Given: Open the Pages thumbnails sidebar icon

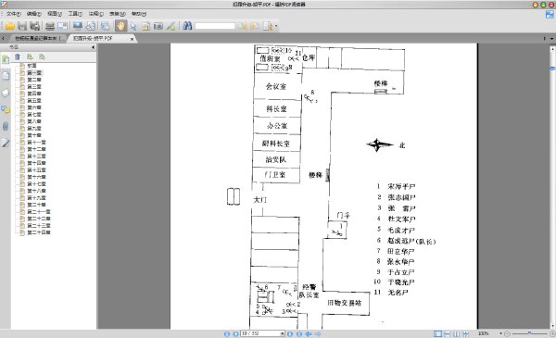Looking at the screenshot, I should click(6, 76).
